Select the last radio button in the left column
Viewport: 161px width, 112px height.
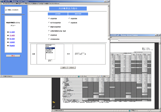(49, 39)
